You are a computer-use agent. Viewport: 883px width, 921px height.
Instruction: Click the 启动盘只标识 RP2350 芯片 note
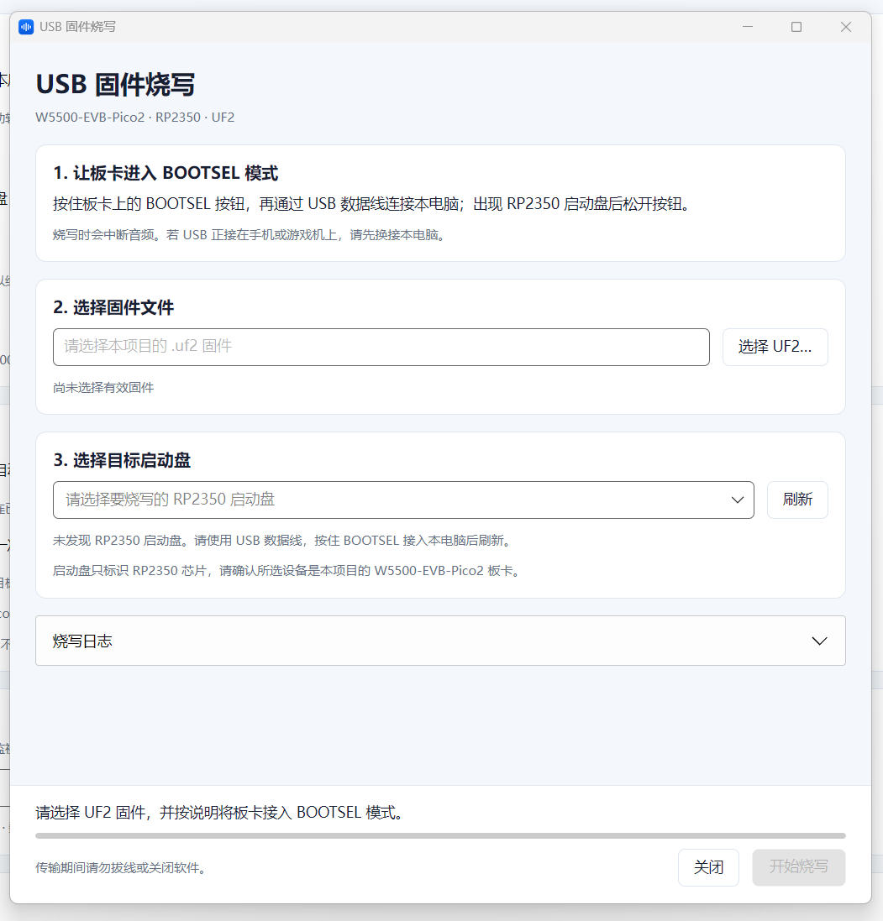point(288,571)
